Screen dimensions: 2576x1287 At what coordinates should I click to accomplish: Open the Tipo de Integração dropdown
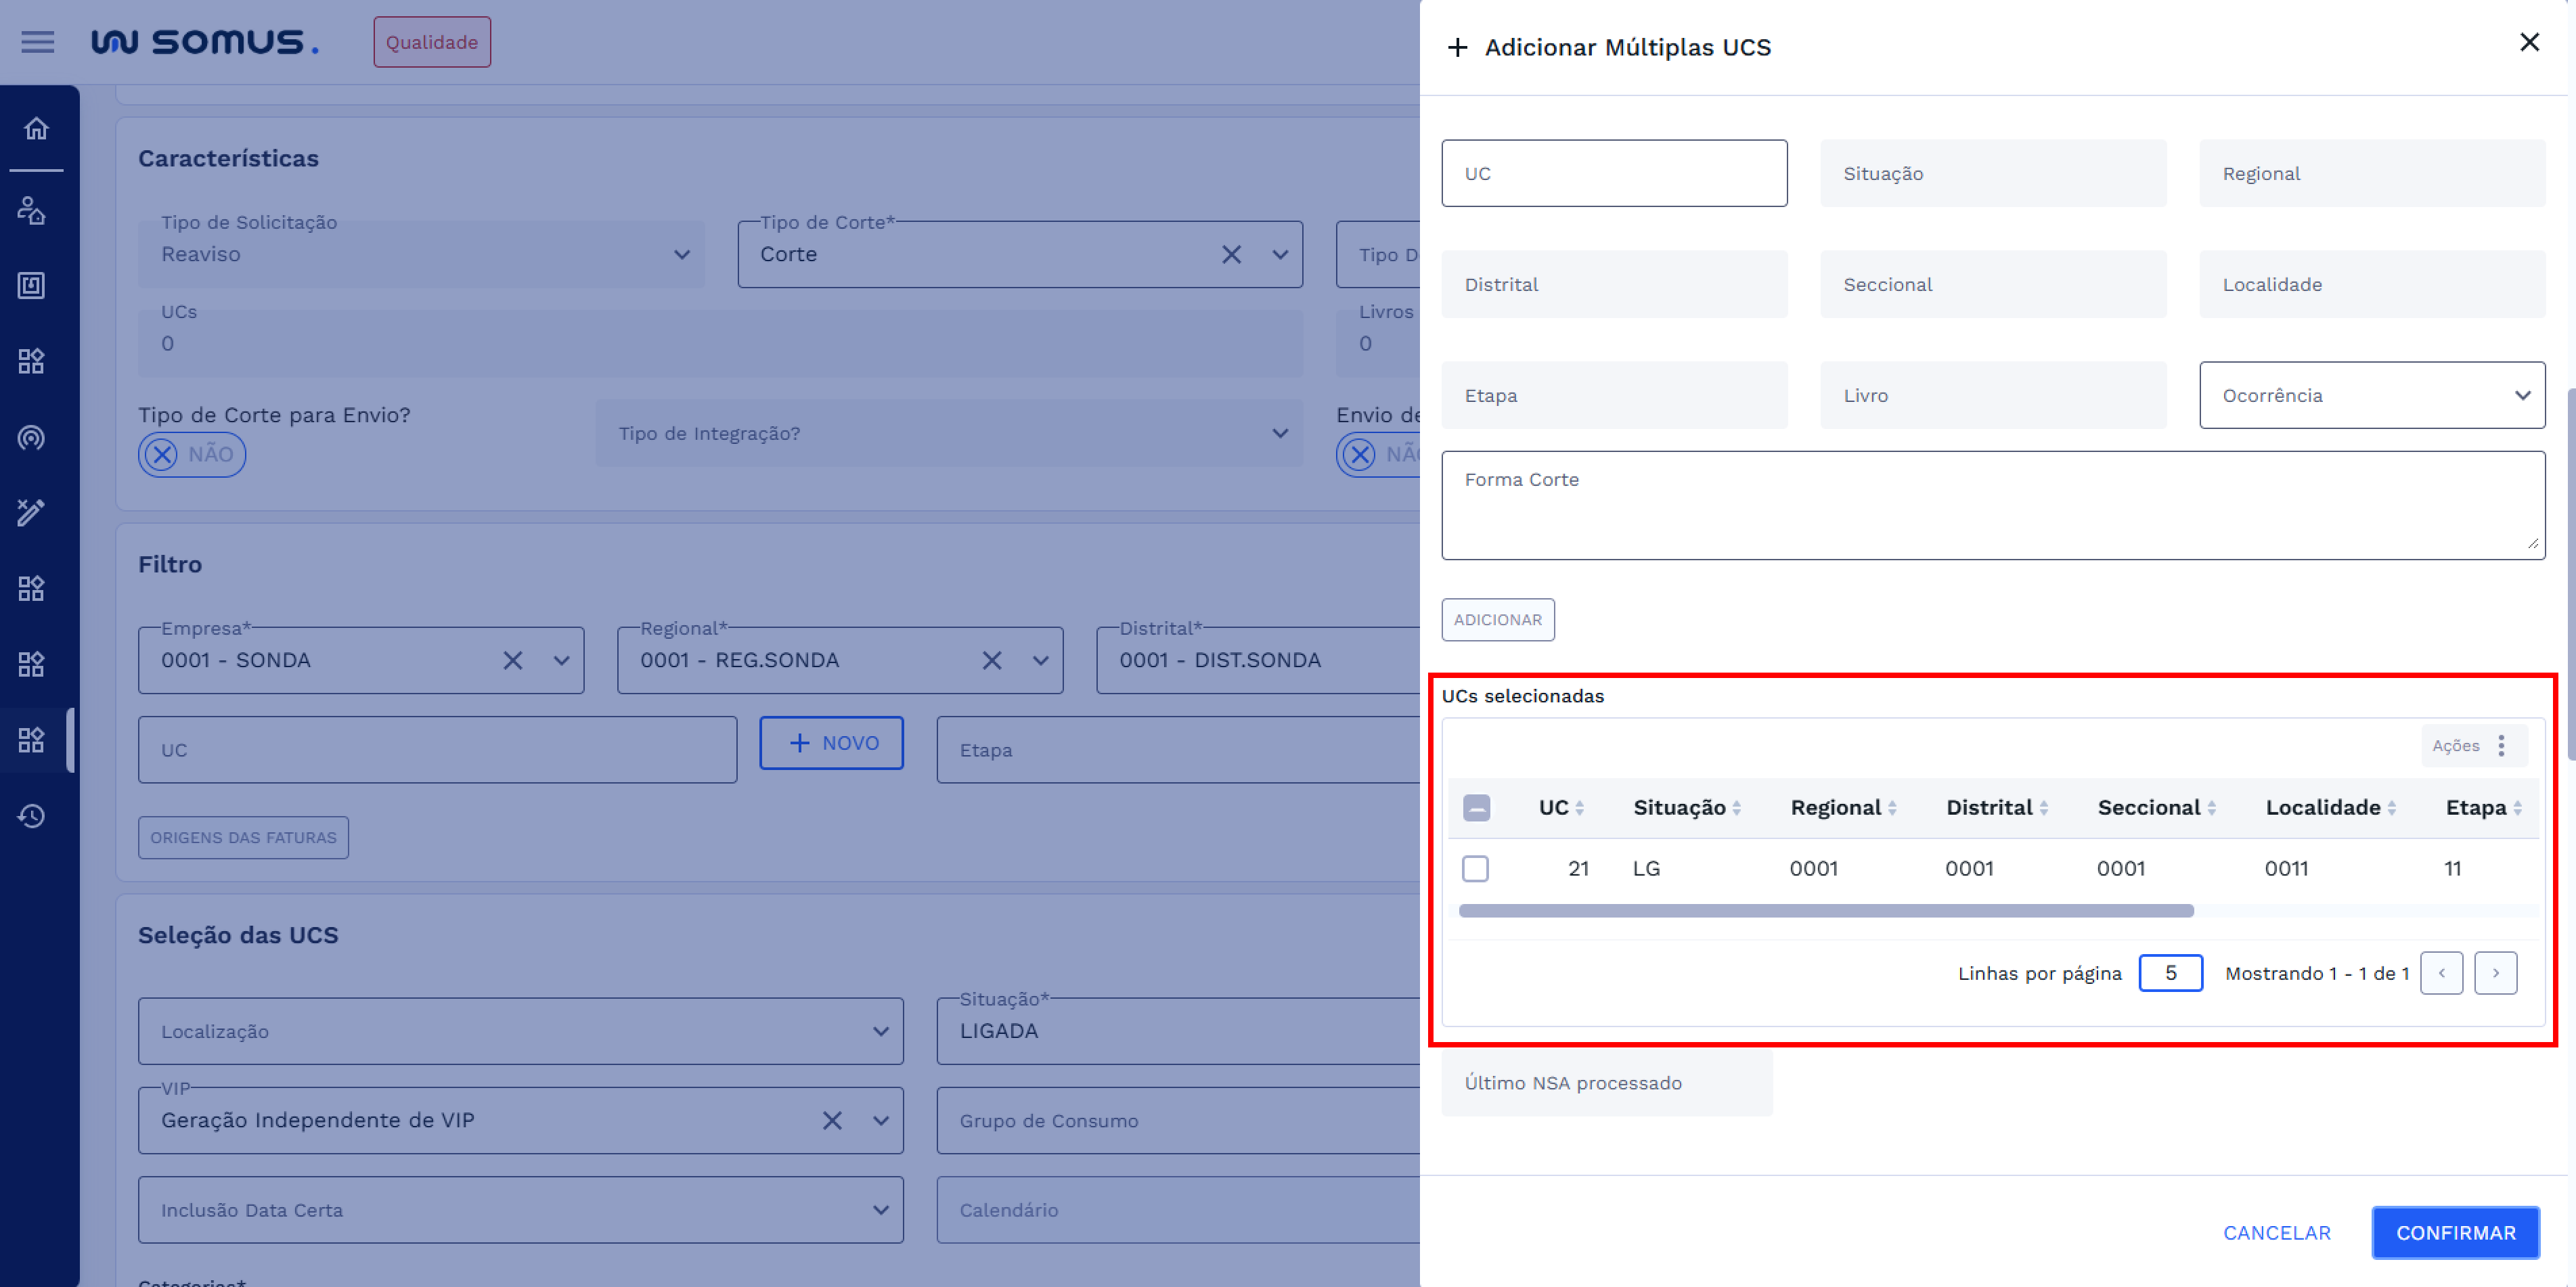[948, 434]
